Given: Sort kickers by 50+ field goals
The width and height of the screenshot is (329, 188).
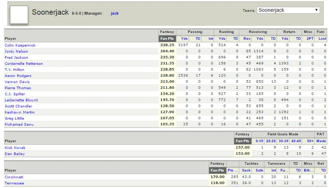Looking at the screenshot, I should coord(310,141).
